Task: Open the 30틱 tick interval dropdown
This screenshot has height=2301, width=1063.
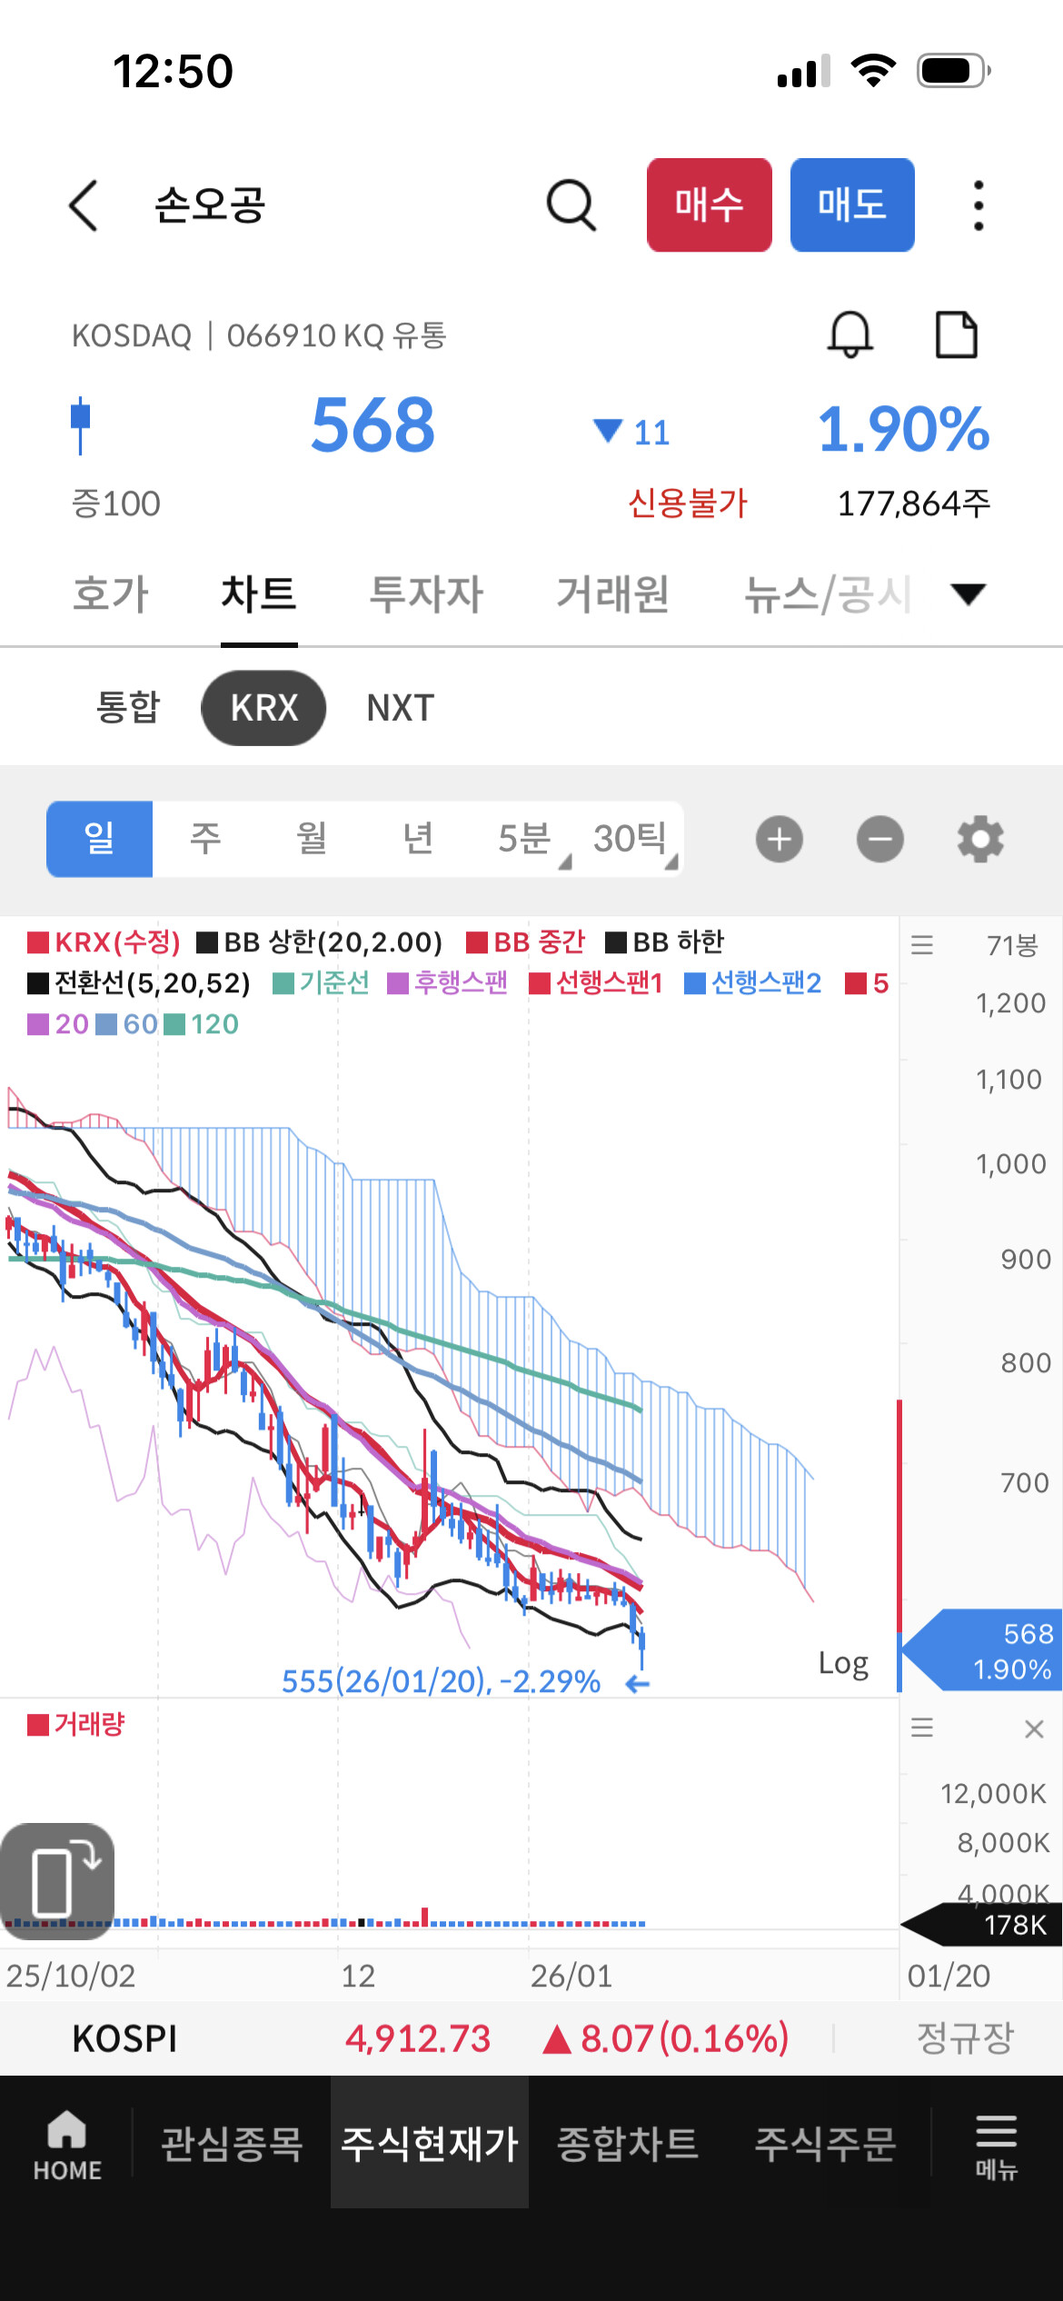Action: (x=633, y=839)
